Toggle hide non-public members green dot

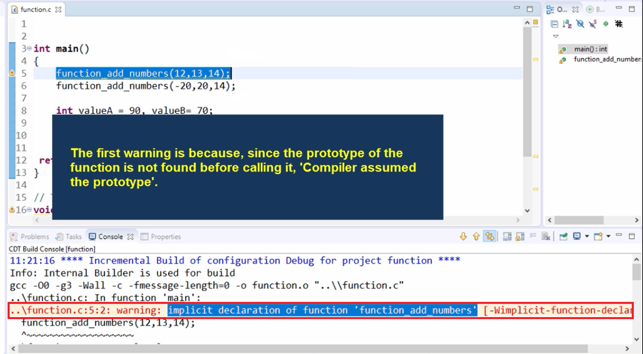pos(606,24)
